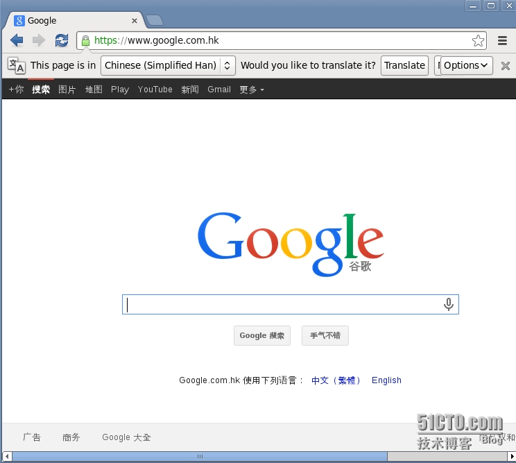Open YouTube in the Google navigation bar

pos(155,90)
